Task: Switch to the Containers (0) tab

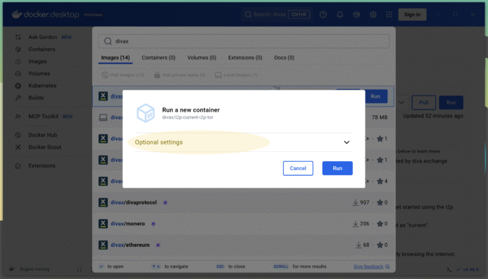Action: [158, 58]
